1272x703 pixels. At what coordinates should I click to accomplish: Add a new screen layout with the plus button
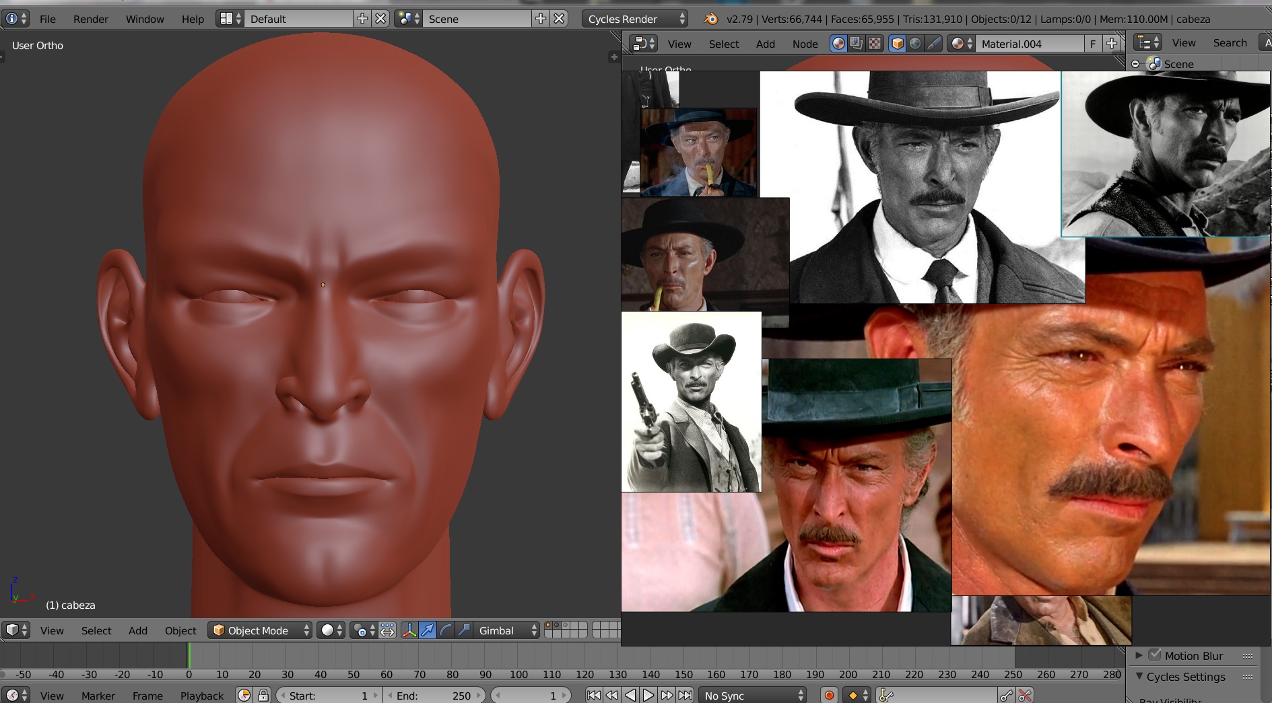pyautogui.click(x=362, y=19)
